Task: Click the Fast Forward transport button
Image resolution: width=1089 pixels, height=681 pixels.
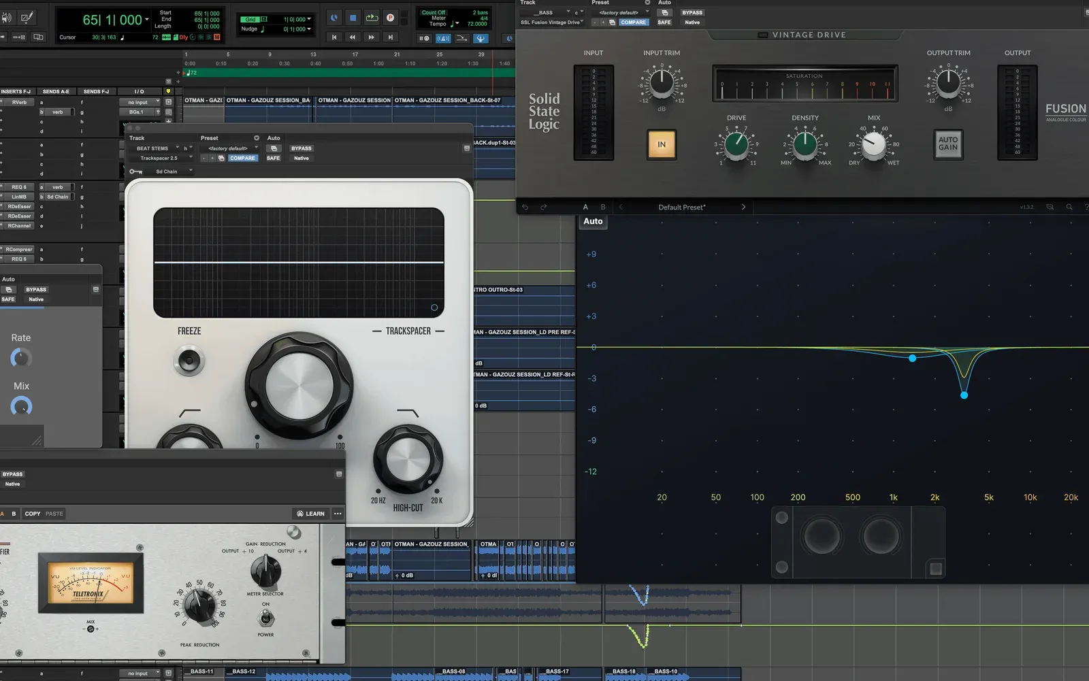Action: click(x=372, y=37)
